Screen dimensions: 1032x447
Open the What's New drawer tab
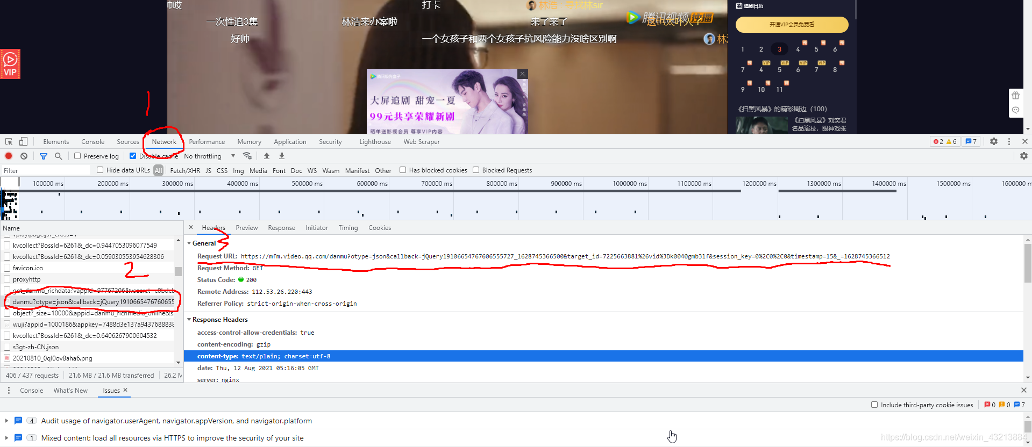pos(70,391)
